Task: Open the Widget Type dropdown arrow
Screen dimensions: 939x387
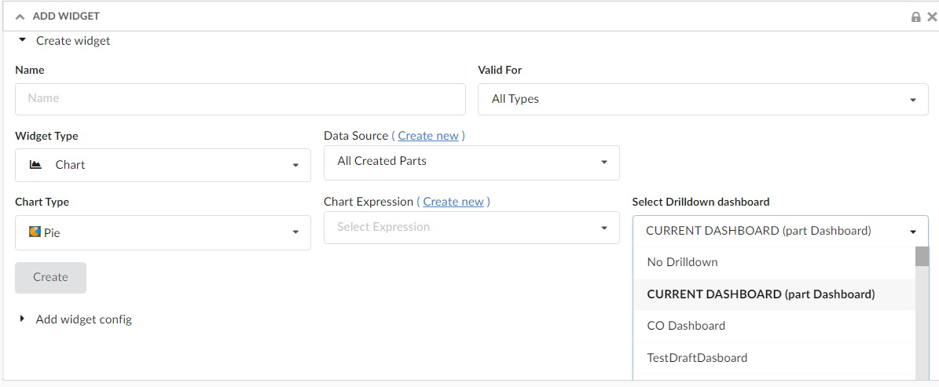Action: pos(295,166)
